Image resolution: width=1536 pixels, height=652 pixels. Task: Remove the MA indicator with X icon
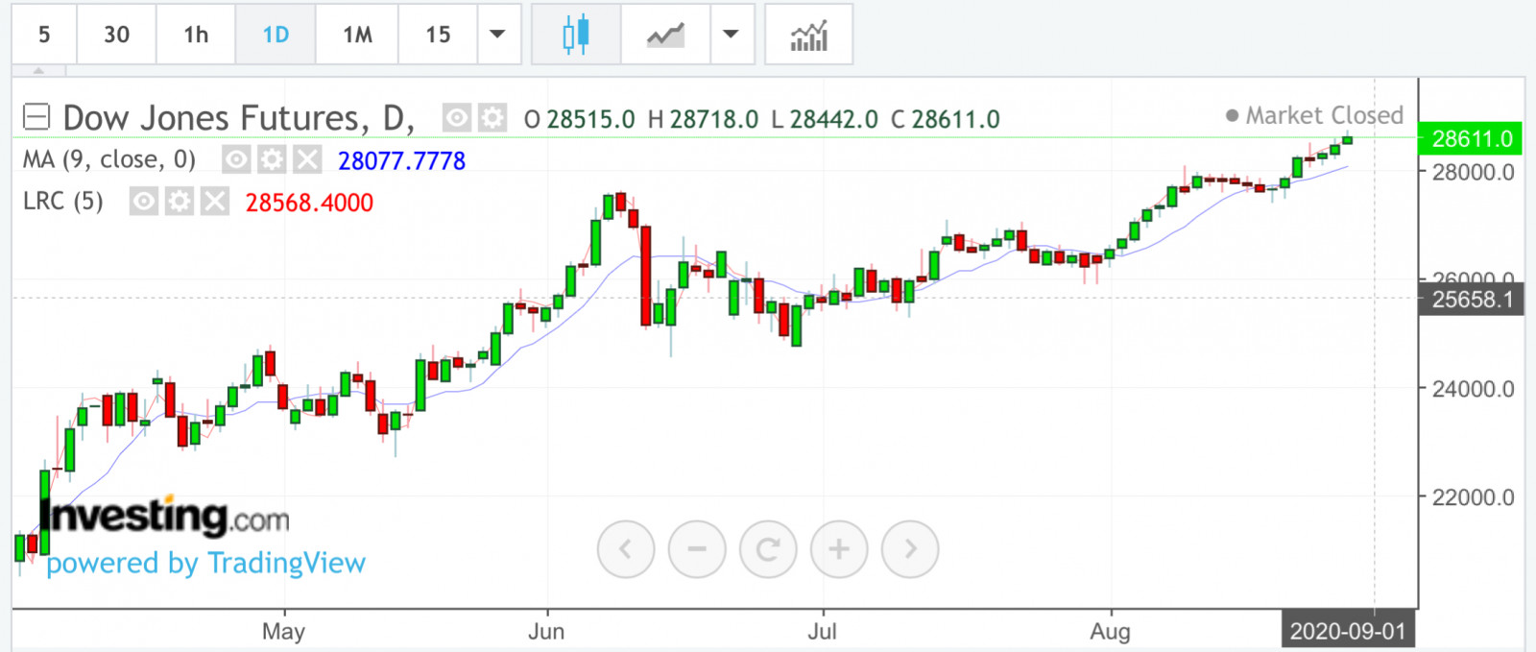pyautogui.click(x=307, y=159)
